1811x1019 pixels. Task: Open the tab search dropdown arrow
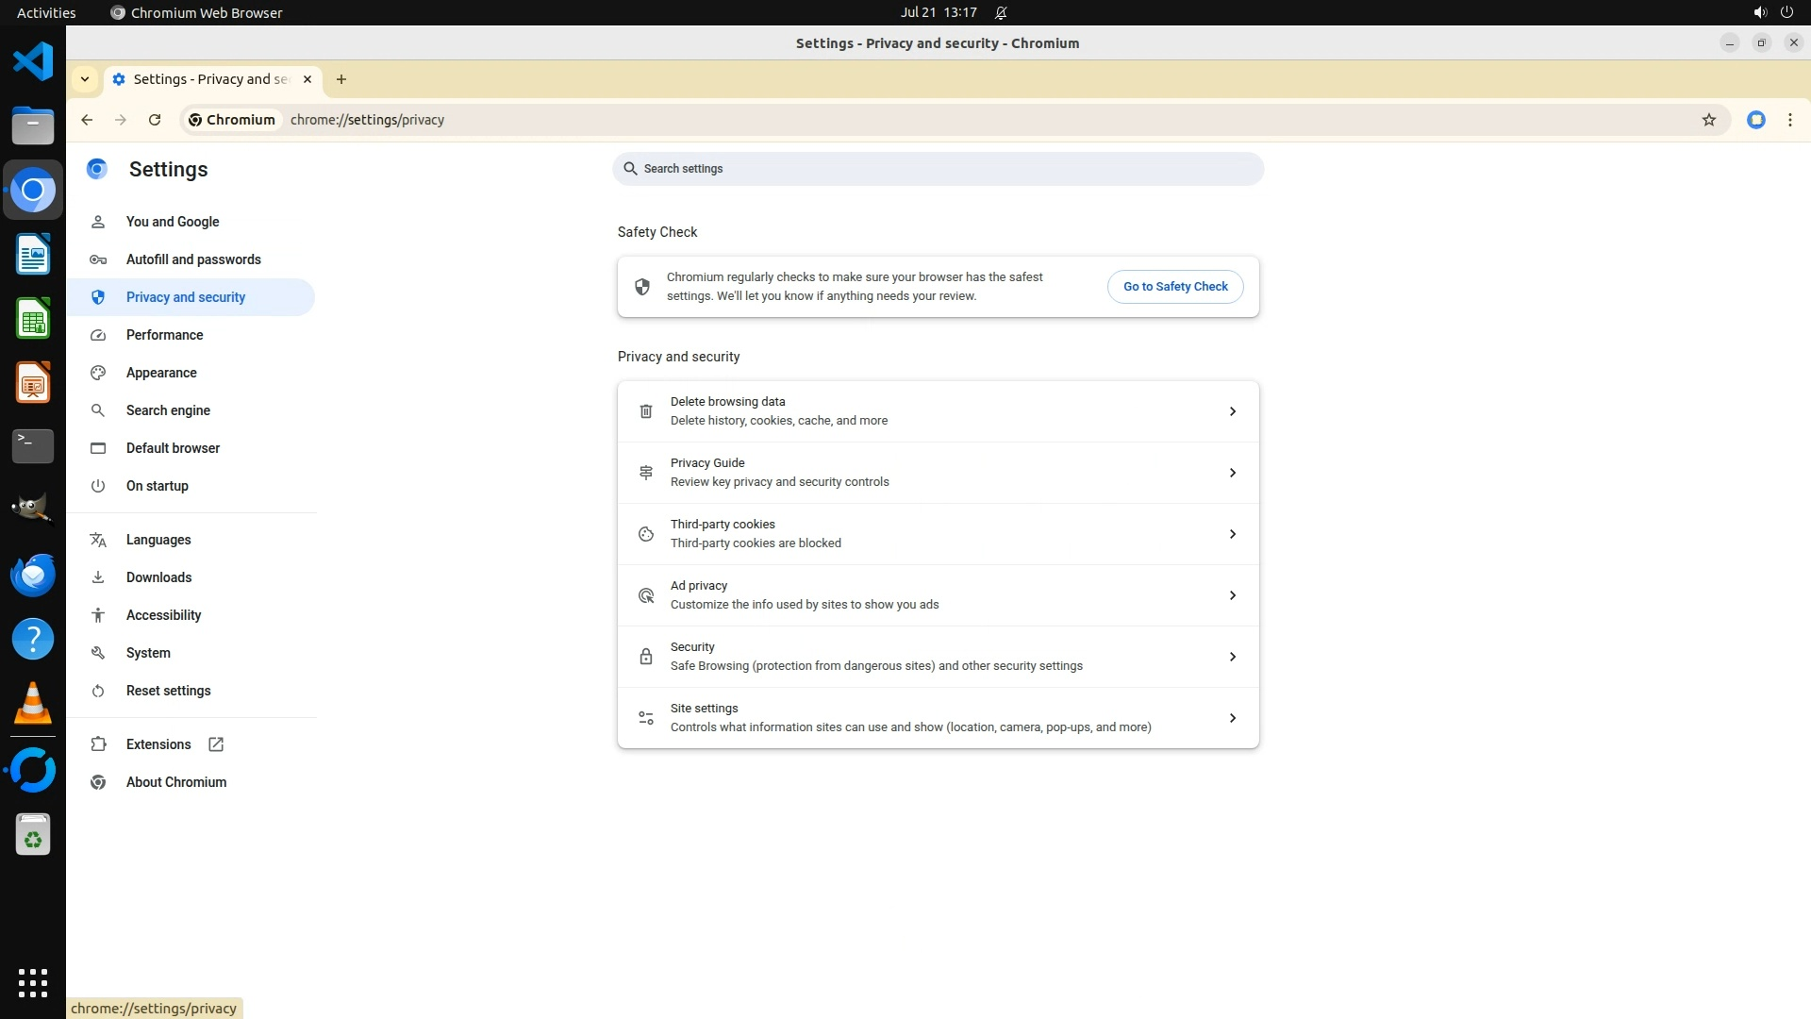85,79
